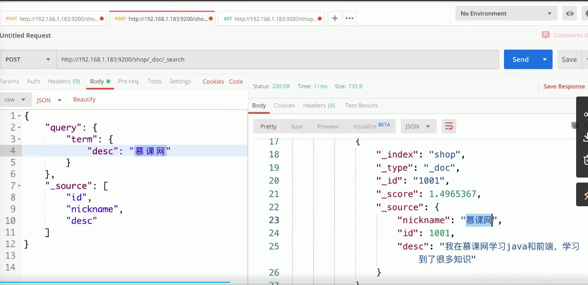Open the No Environment dropdown
This screenshot has height=285, width=588.
pyautogui.click(x=506, y=14)
